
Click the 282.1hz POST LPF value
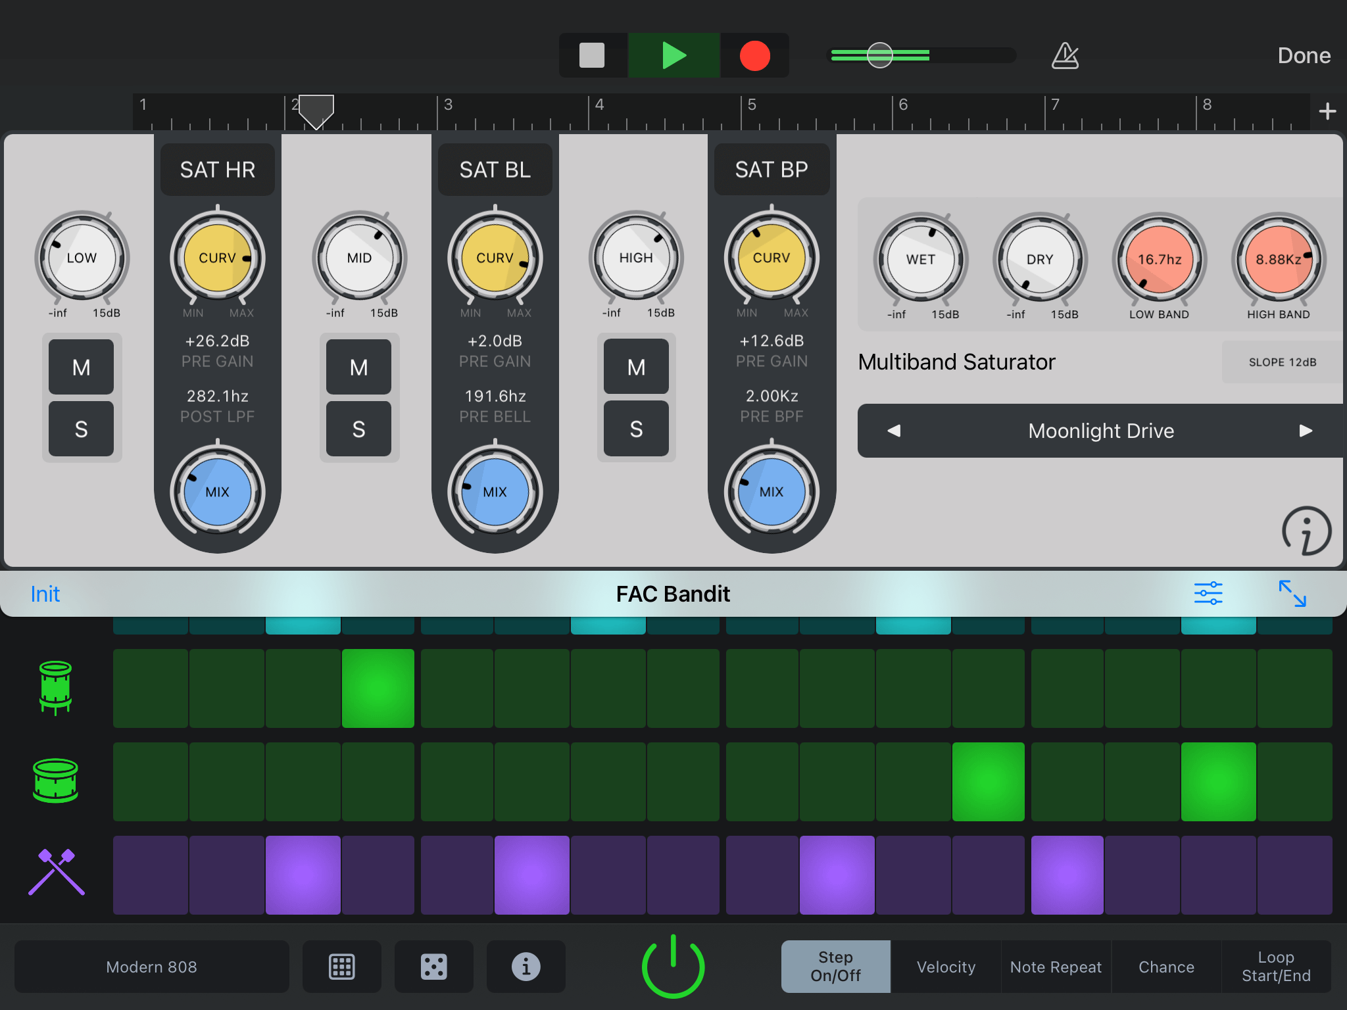point(218,396)
